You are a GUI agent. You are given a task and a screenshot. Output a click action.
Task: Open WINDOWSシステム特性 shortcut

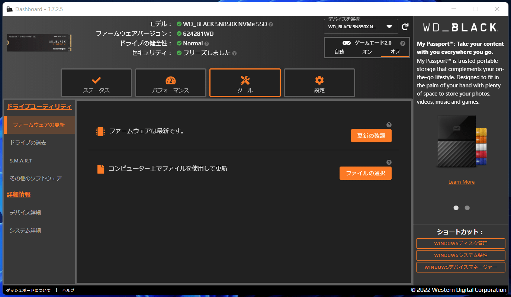click(x=461, y=255)
